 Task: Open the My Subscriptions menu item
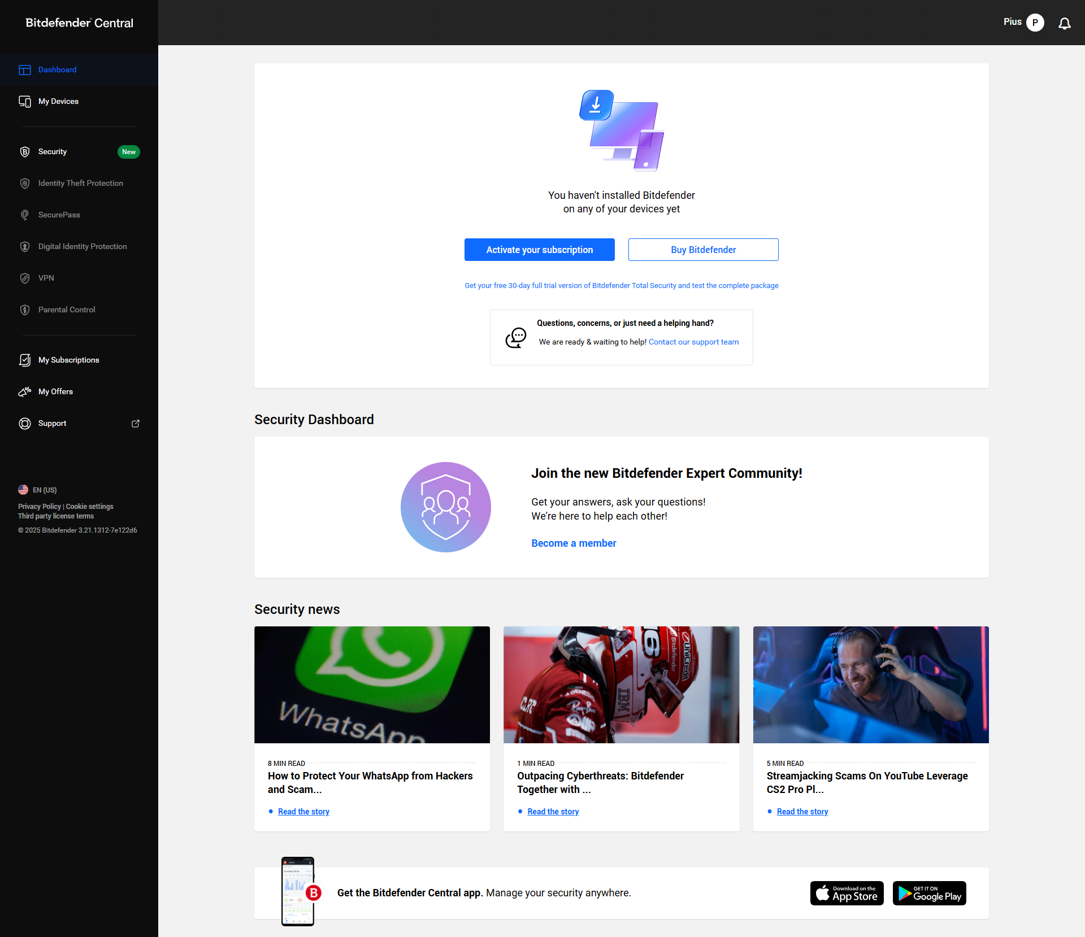pyautogui.click(x=68, y=360)
